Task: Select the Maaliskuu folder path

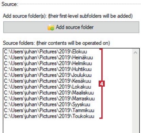Action: point(49,93)
